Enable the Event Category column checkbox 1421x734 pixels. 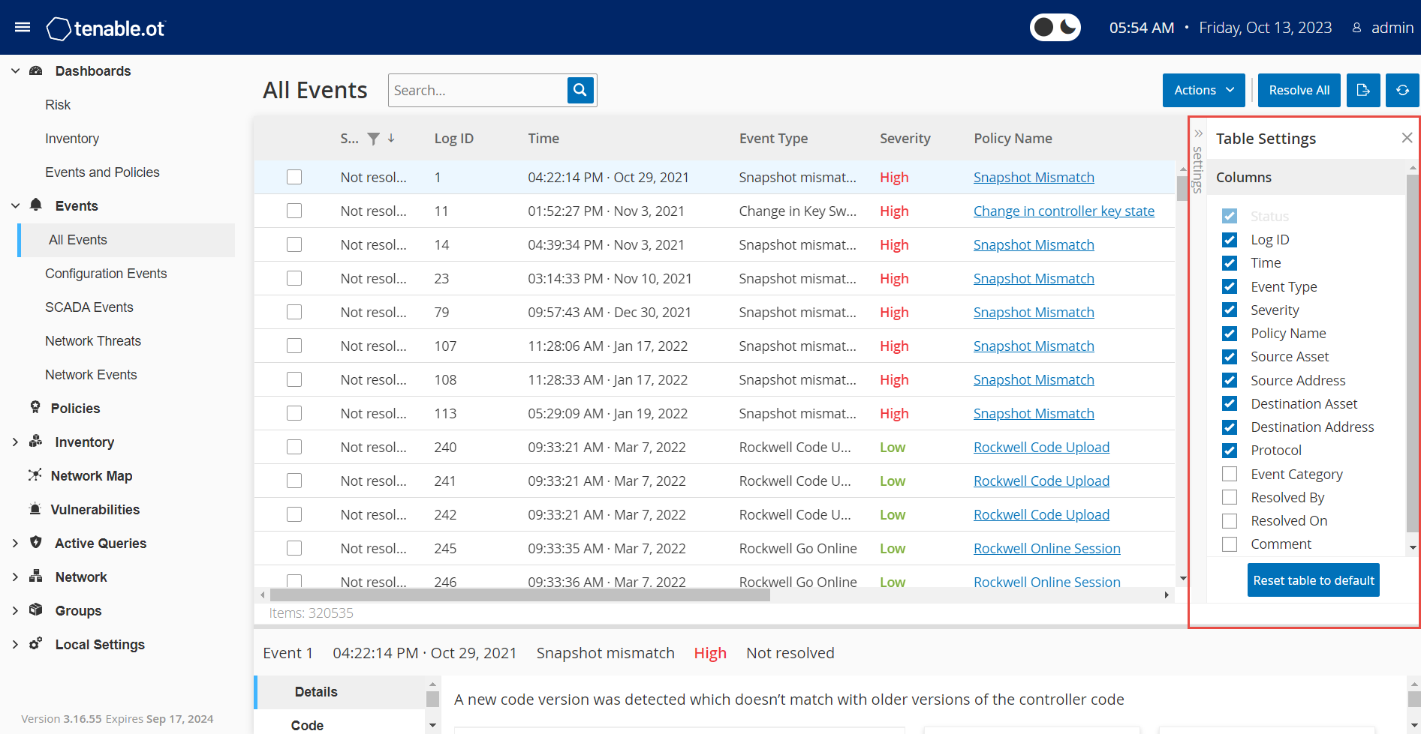[x=1230, y=474]
